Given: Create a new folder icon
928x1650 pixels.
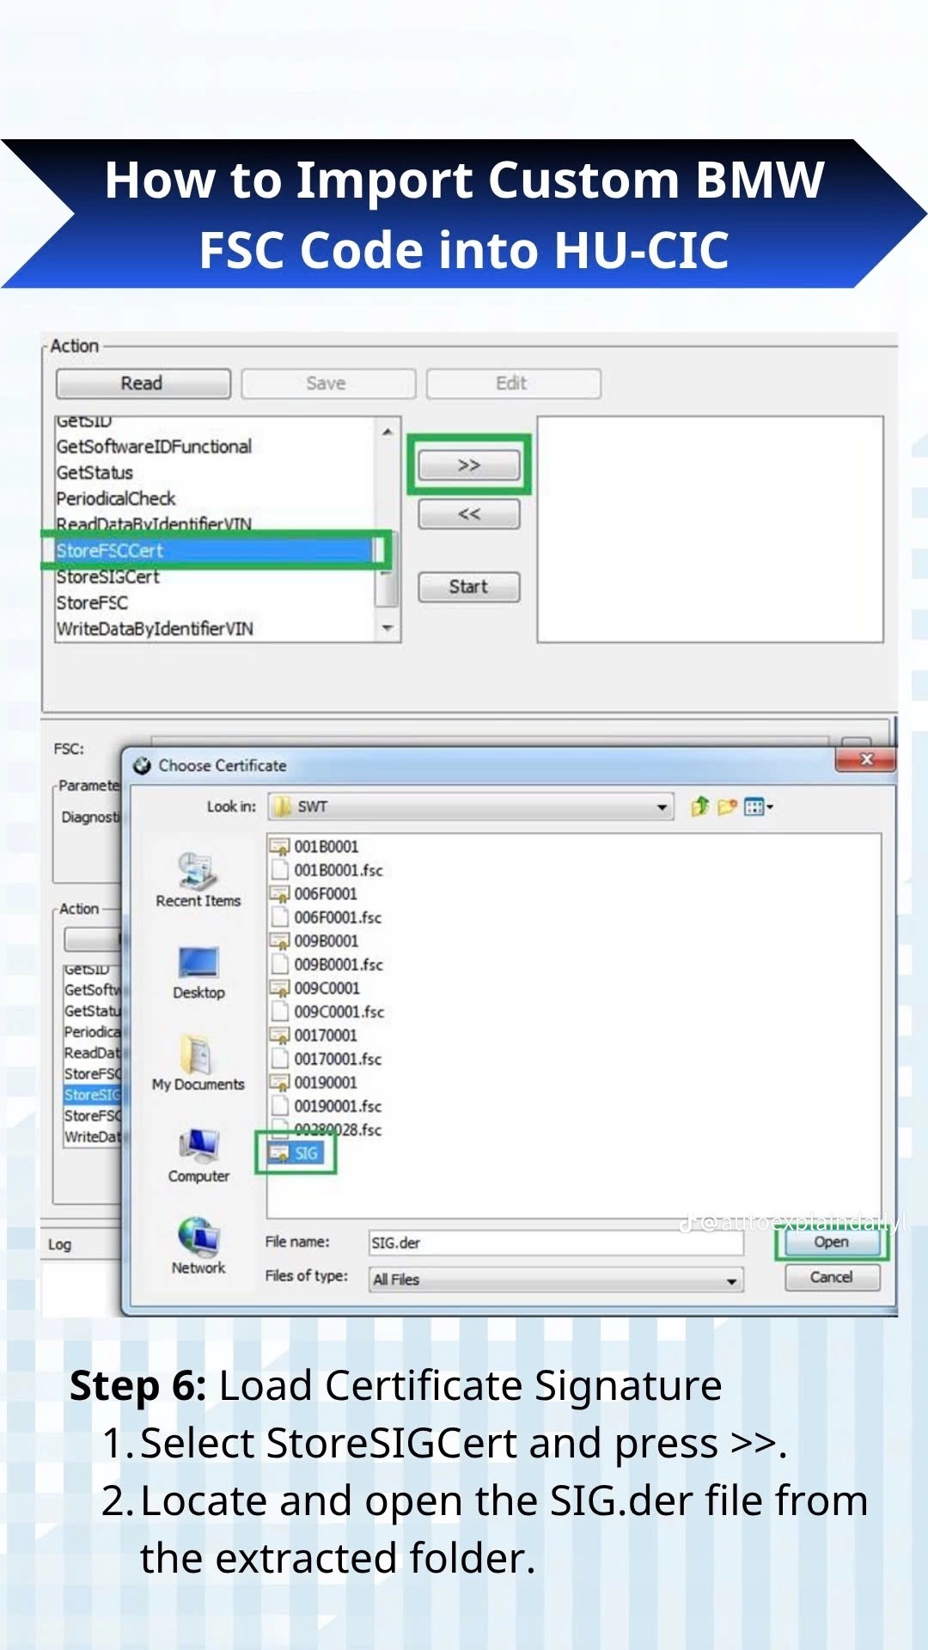Looking at the screenshot, I should click(727, 806).
